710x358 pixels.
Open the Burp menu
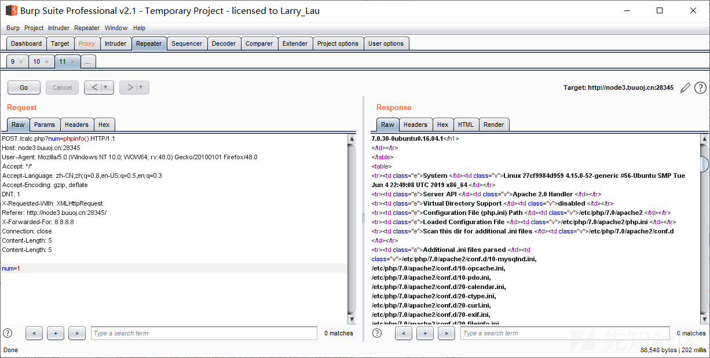coord(13,28)
